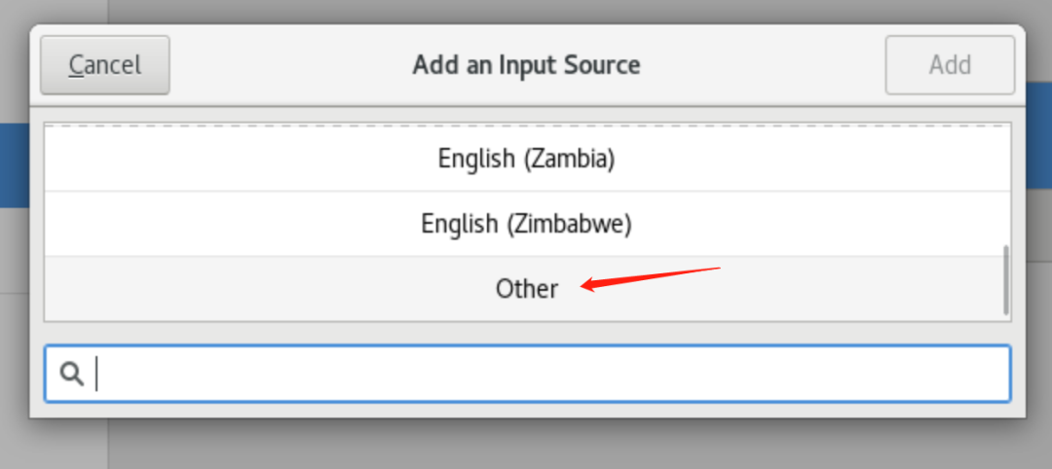The height and width of the screenshot is (469, 1052).
Task: Focus the search text field
Action: tap(527, 374)
